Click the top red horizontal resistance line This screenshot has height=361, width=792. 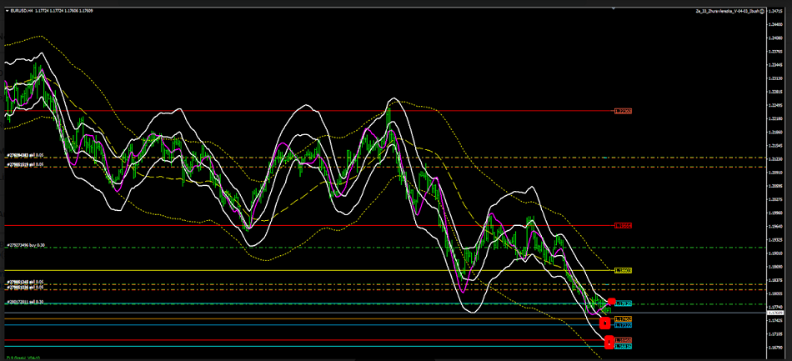tap(333, 111)
